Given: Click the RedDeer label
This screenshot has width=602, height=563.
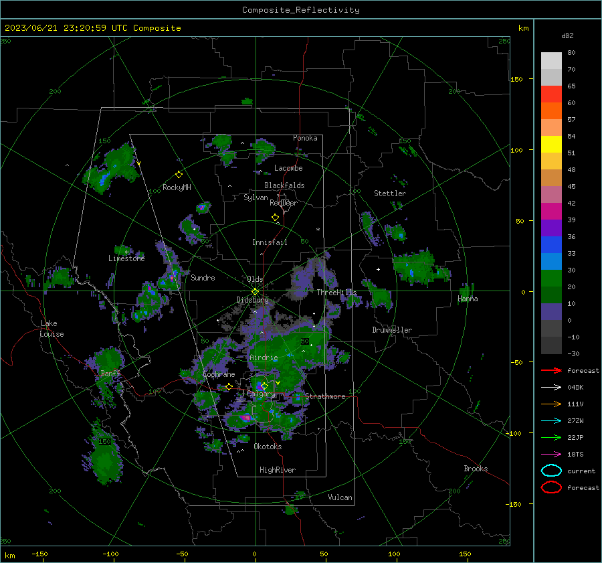Looking at the screenshot, I should pos(284,203).
